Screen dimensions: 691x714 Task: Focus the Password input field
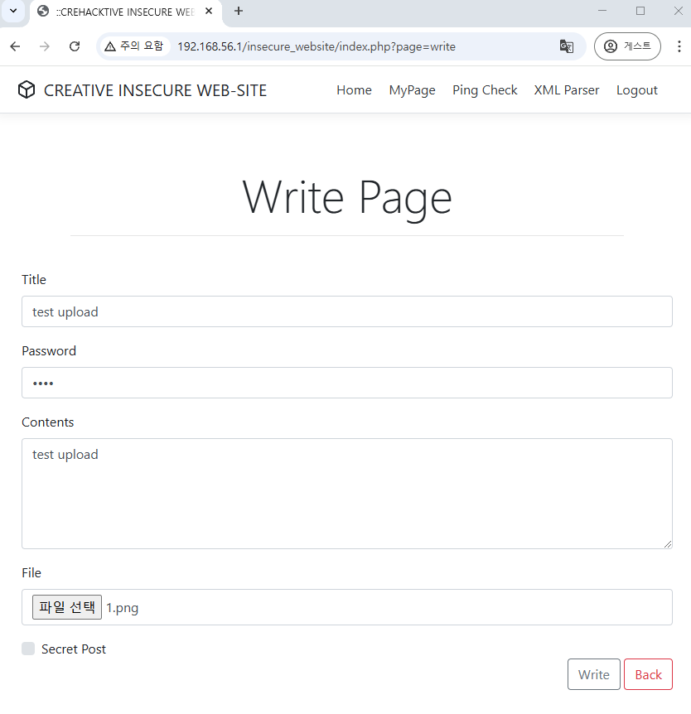click(347, 383)
